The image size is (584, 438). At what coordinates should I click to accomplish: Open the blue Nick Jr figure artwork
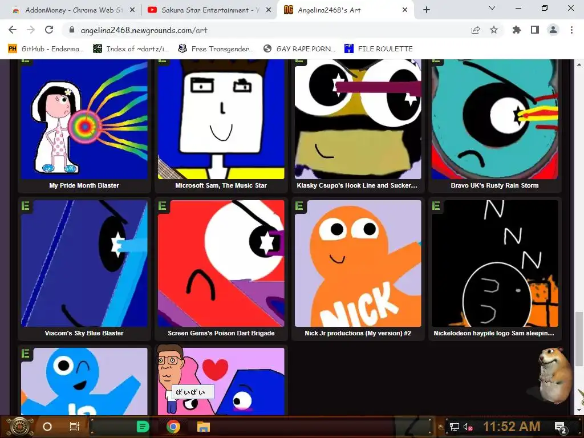(84, 382)
